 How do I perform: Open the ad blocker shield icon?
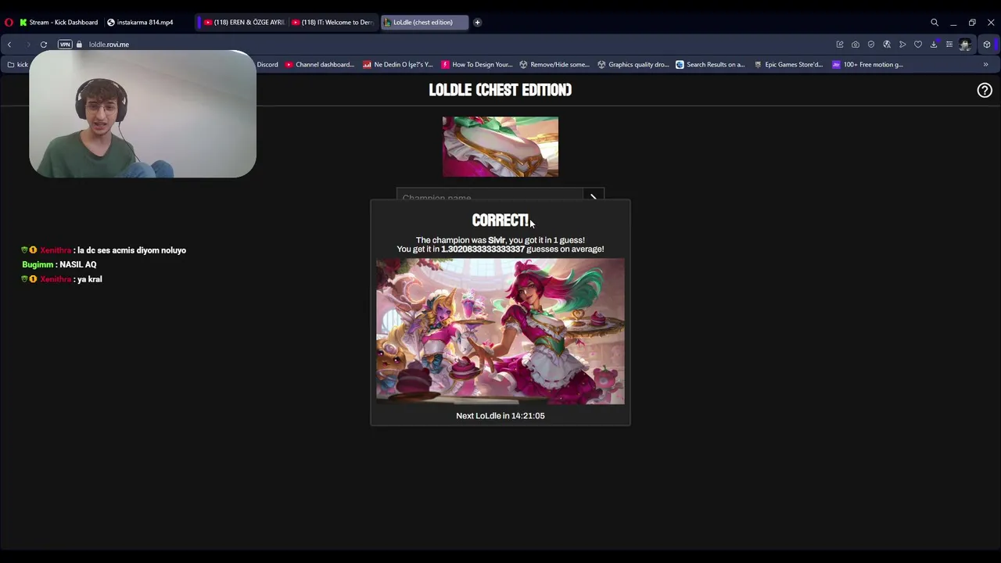pyautogui.click(x=871, y=45)
